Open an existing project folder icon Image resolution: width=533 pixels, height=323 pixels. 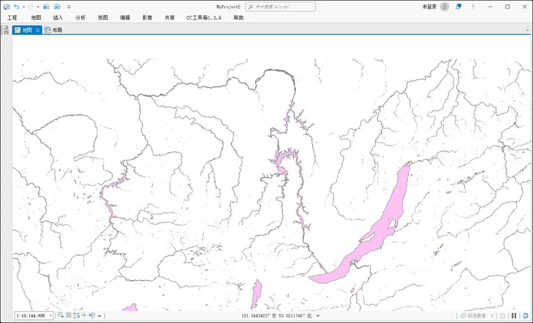[57, 6]
